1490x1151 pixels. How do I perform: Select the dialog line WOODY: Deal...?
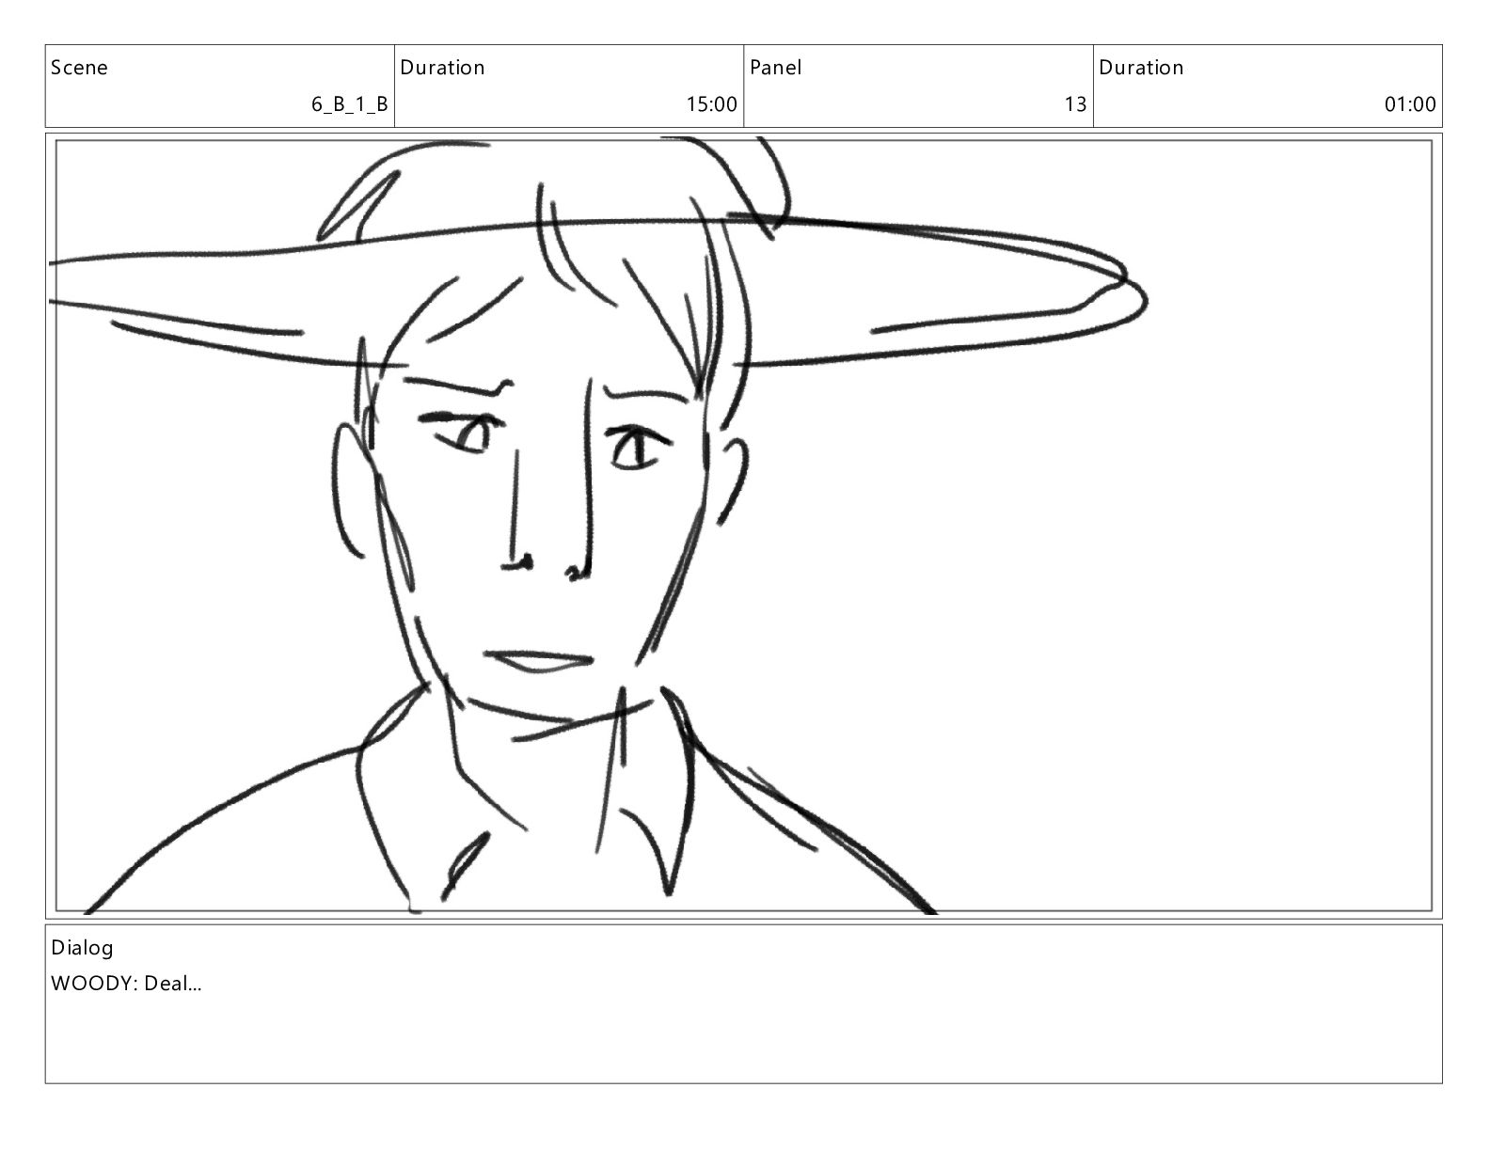point(126,985)
